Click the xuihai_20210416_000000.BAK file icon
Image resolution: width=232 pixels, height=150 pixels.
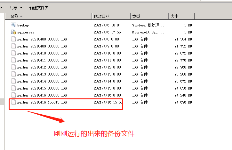tap(14, 95)
